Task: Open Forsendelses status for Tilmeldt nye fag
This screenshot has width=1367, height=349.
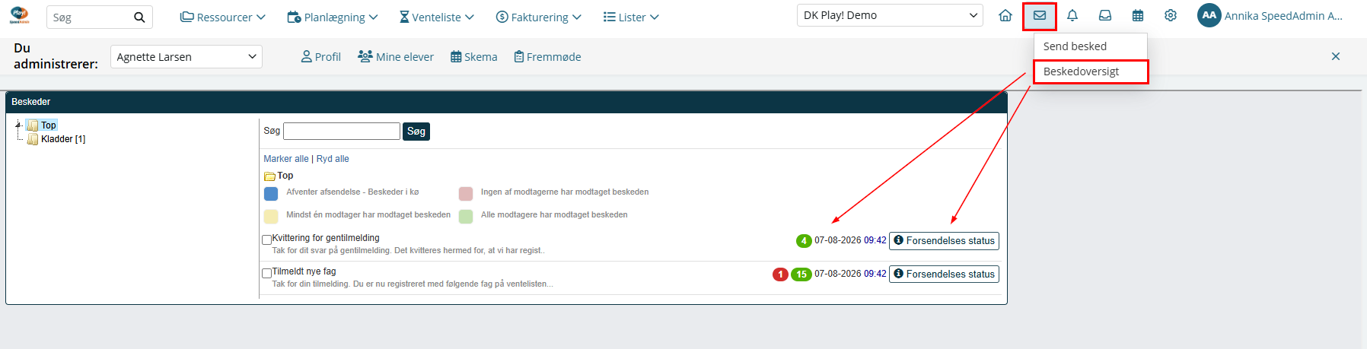Action: [944, 274]
